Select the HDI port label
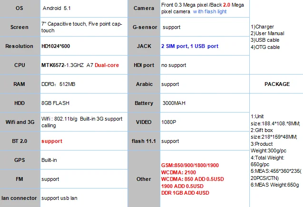Screen dimensions: 303x207 coord(144,65)
